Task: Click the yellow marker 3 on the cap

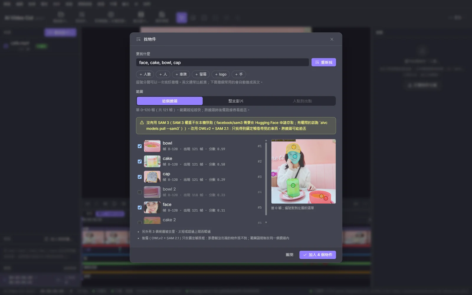Action: click(294, 147)
